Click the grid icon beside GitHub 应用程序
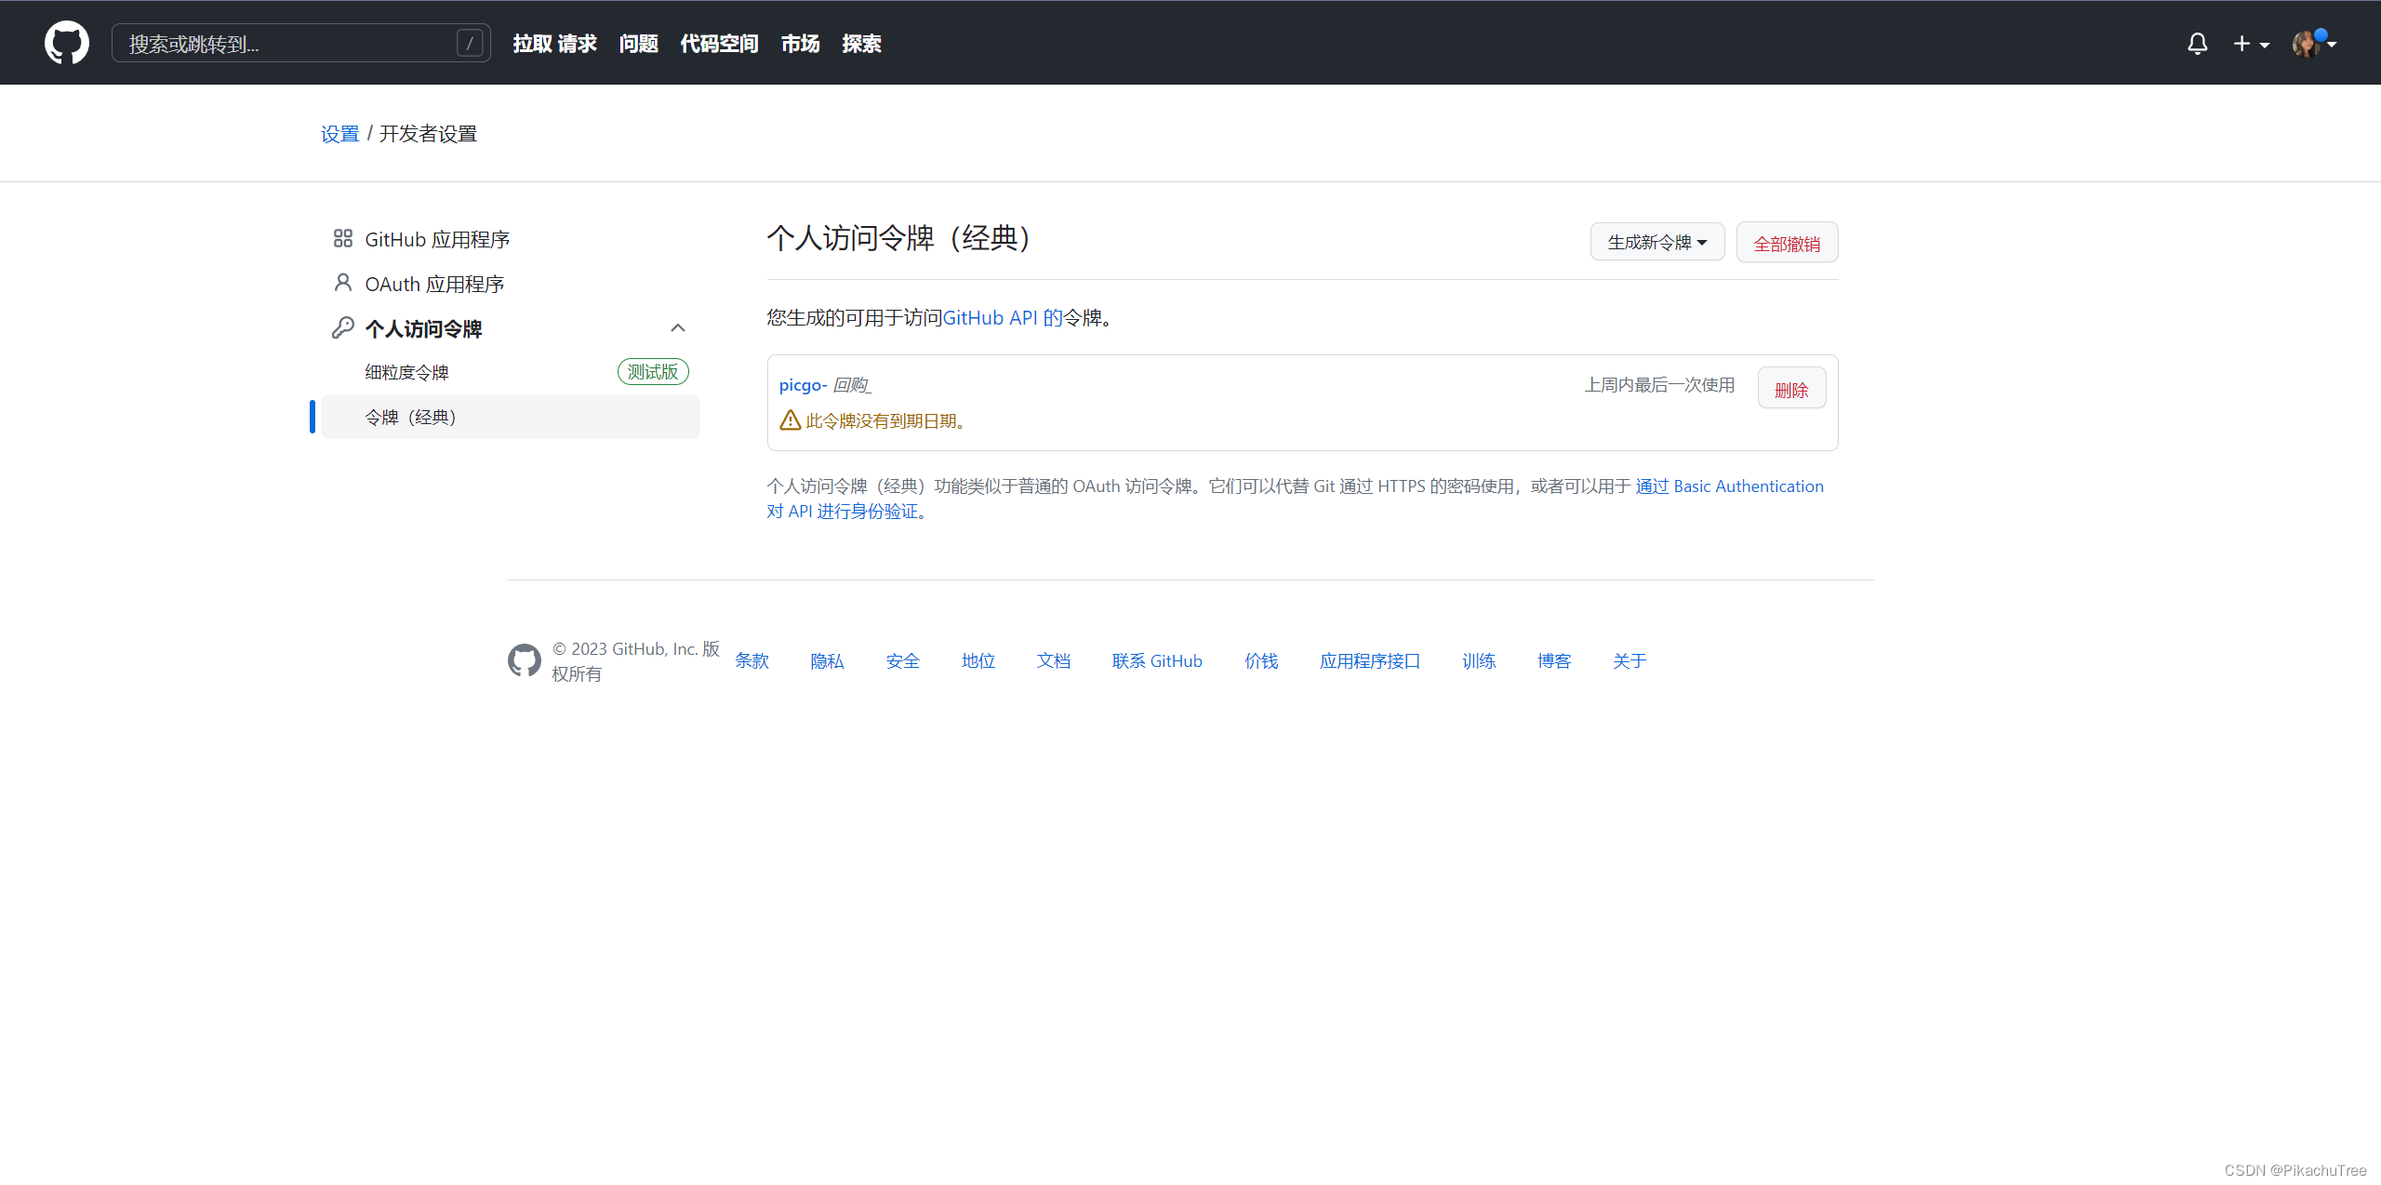2381x1185 pixels. coord(342,238)
